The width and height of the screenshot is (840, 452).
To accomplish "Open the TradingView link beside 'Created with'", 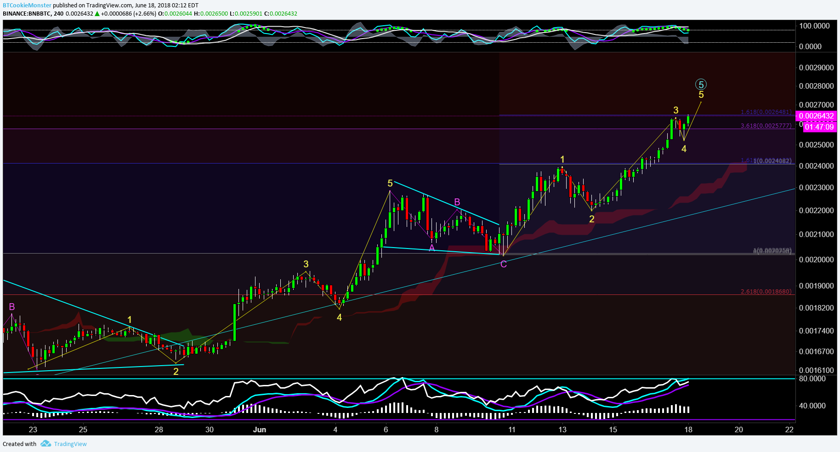I will [70, 444].
